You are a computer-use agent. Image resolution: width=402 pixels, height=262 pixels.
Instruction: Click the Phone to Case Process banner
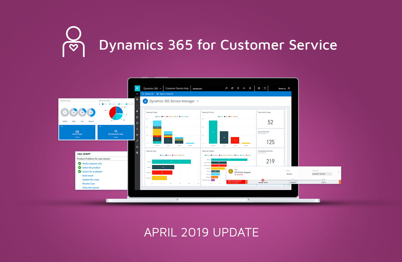[236, 182]
